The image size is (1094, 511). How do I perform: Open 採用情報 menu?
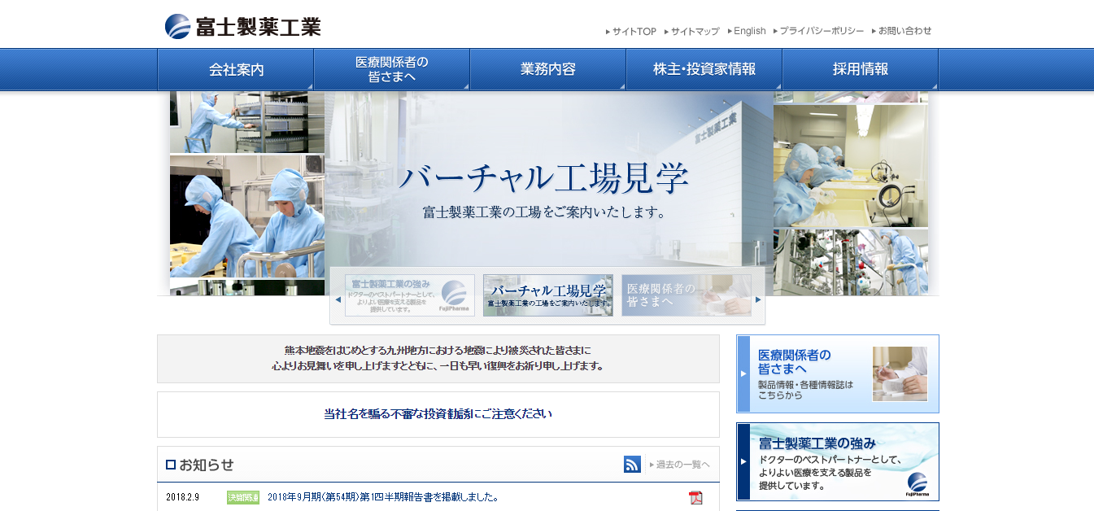pyautogui.click(x=861, y=69)
